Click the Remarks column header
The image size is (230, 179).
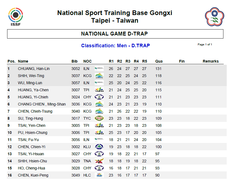coord(211,61)
